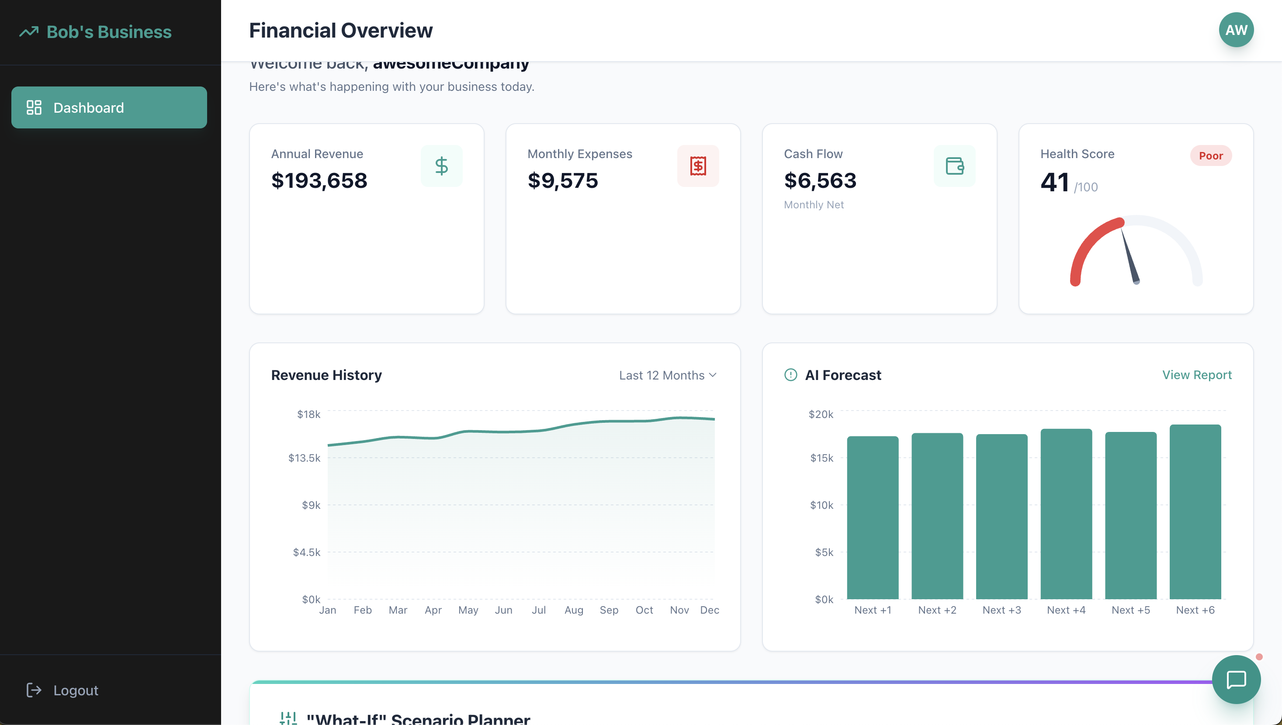This screenshot has height=725, width=1282.
Task: Click the dollar icon on Annual Revenue card
Action: [441, 166]
